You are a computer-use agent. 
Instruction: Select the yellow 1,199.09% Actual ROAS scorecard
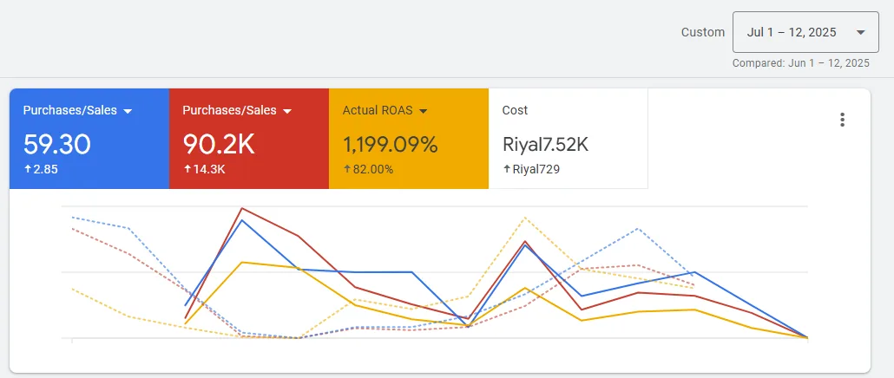click(x=409, y=139)
